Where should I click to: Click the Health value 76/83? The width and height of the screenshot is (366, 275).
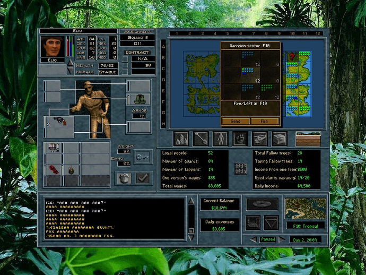coord(107,66)
